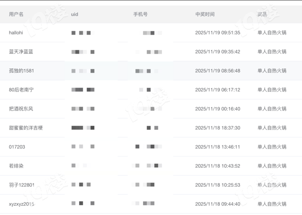The image size is (302, 215).
Task: Click the 奖品 column header
Action: pos(262,14)
